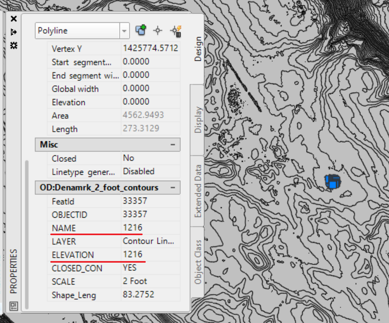Toggle CLOSED_CON from YES
The height and width of the screenshot is (323, 389).
click(x=150, y=268)
